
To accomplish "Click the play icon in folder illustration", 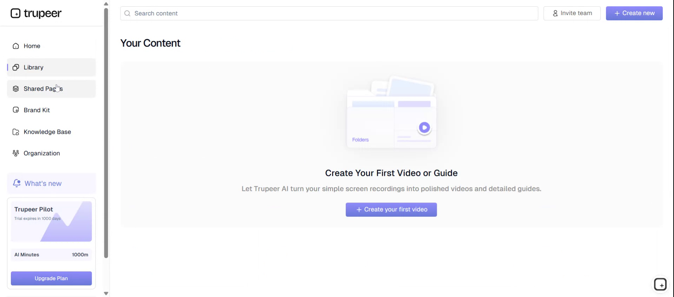I will click(424, 127).
